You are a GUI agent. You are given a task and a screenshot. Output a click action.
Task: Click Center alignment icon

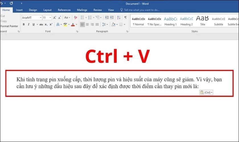click(x=87, y=24)
